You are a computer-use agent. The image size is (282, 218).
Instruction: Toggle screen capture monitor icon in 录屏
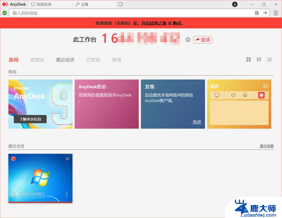click(x=217, y=95)
